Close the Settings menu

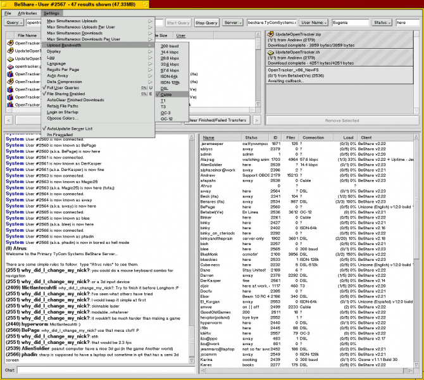point(51,13)
